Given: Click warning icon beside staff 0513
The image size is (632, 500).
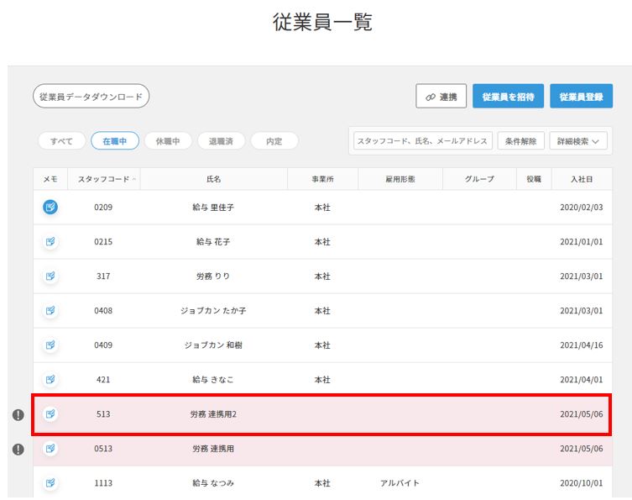Looking at the screenshot, I should tap(18, 449).
